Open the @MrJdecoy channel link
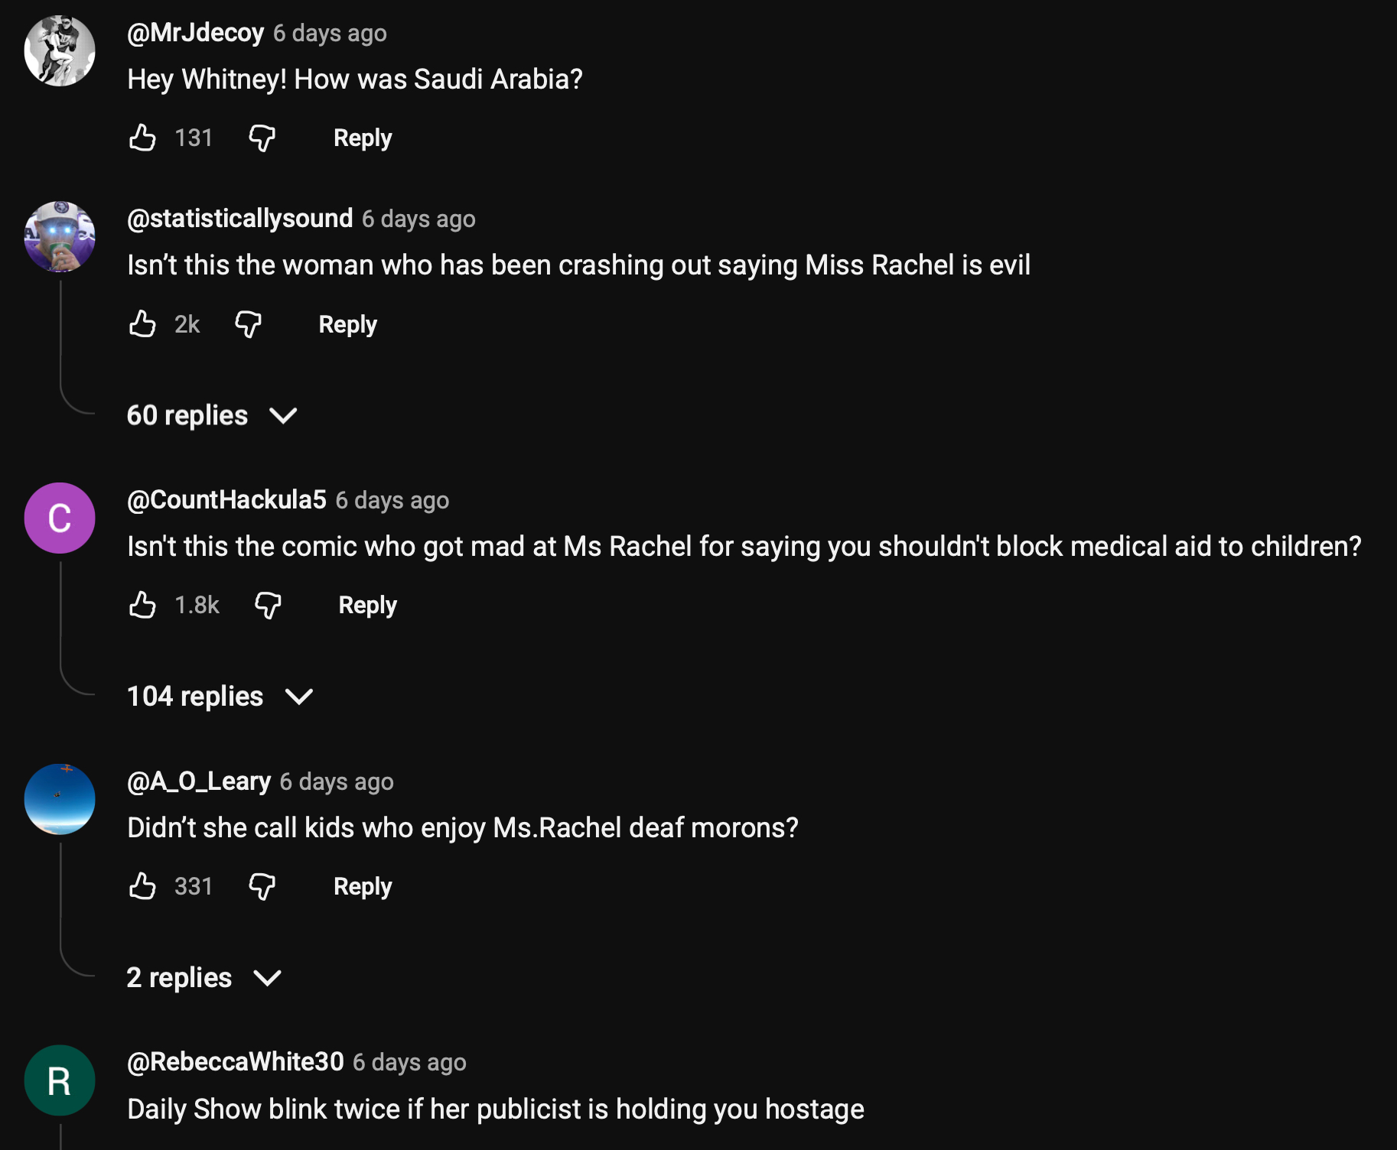The height and width of the screenshot is (1150, 1397). pos(195,33)
